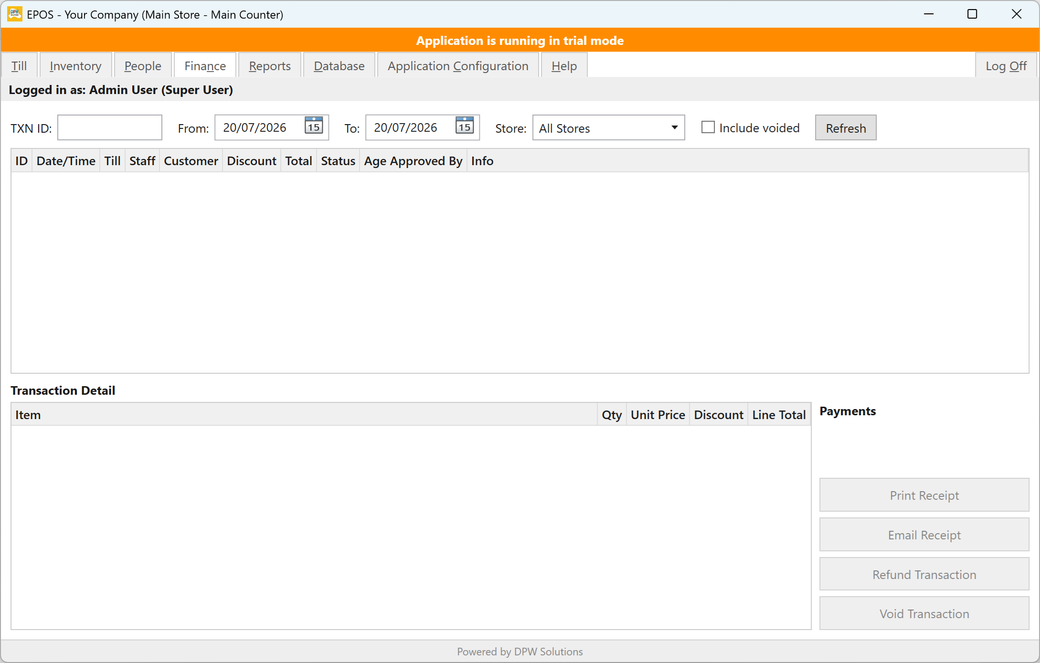Viewport: 1040px width, 663px height.
Task: Click the Item column header in detail
Action: (304, 415)
